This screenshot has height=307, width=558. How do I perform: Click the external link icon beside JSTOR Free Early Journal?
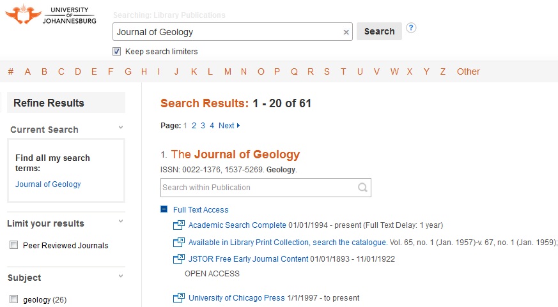pyautogui.click(x=179, y=258)
